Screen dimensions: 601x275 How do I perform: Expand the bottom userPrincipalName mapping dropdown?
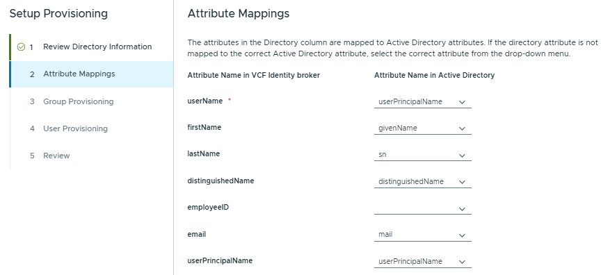coord(422,262)
